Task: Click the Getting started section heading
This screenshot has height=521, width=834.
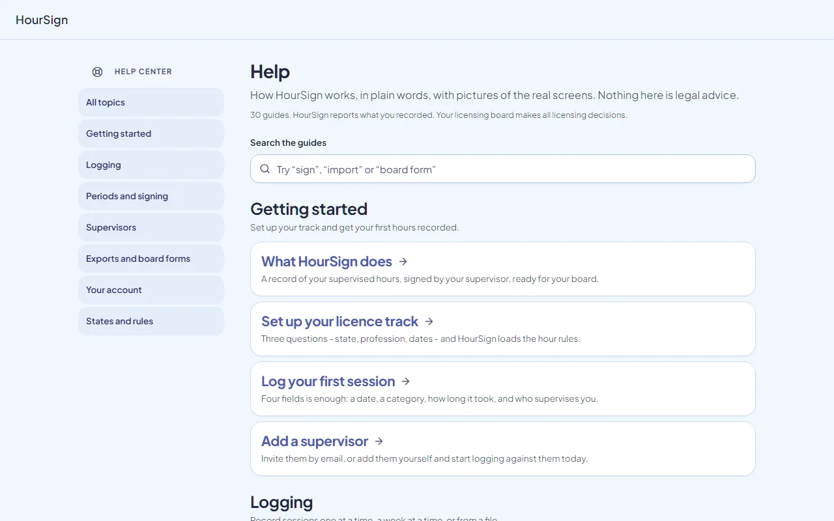Action: tap(309, 209)
